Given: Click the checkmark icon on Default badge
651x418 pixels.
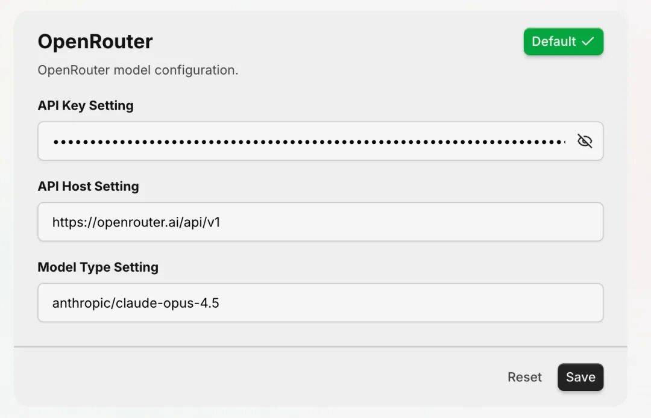Looking at the screenshot, I should [588, 42].
